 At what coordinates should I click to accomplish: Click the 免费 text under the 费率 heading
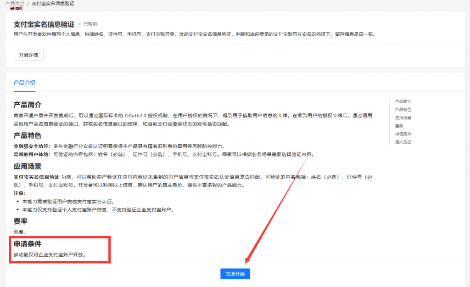(20, 232)
